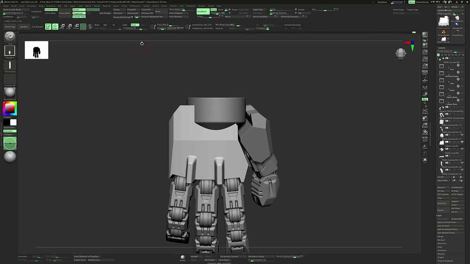Toggle Perspective view on right shelf
Screen dimensions: 470x264
(x=425, y=73)
